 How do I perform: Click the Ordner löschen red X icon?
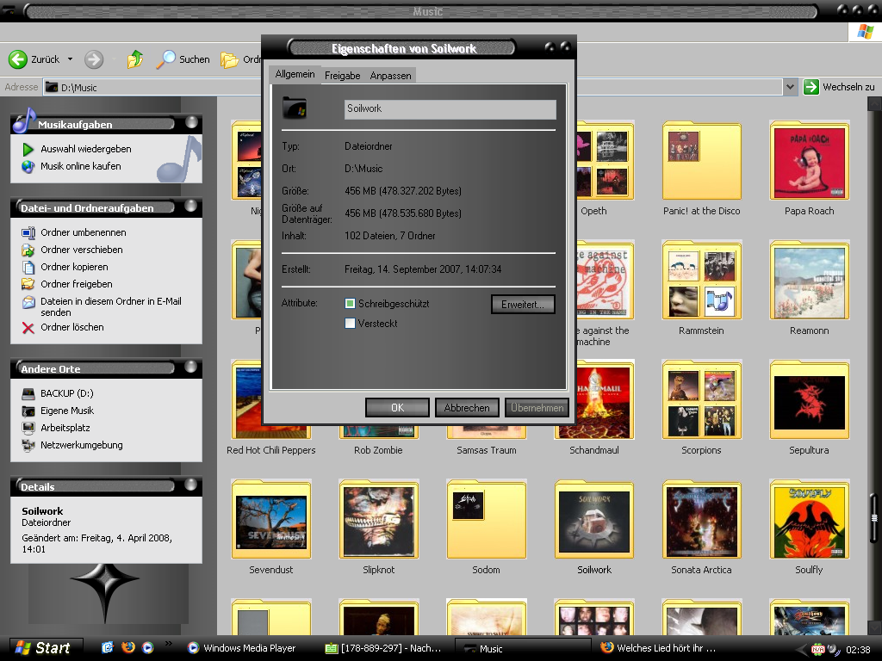[x=28, y=327]
